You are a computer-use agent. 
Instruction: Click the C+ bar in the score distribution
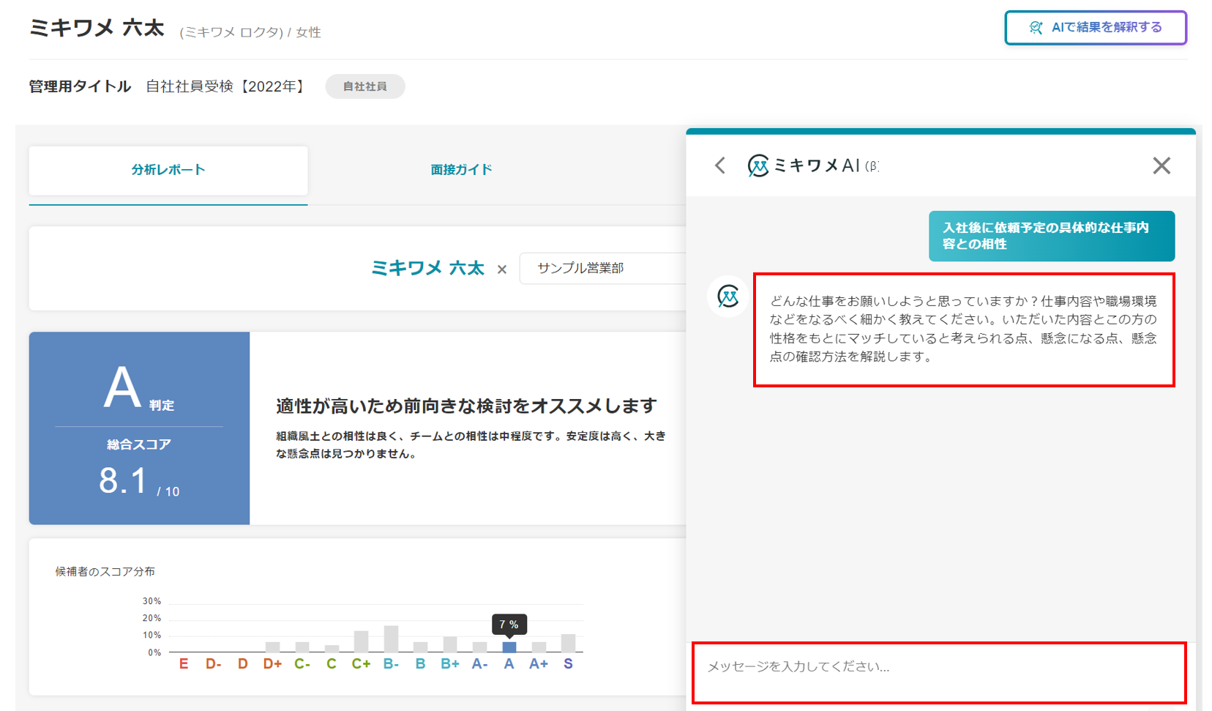[x=361, y=641]
